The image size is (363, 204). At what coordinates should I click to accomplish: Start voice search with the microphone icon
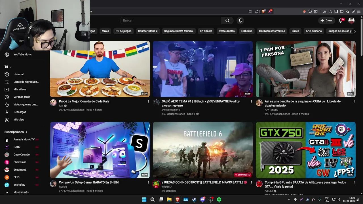240,20
